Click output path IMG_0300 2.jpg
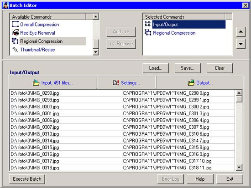Image resolution: width=251 pixels, height=188 pixels. 178,107
